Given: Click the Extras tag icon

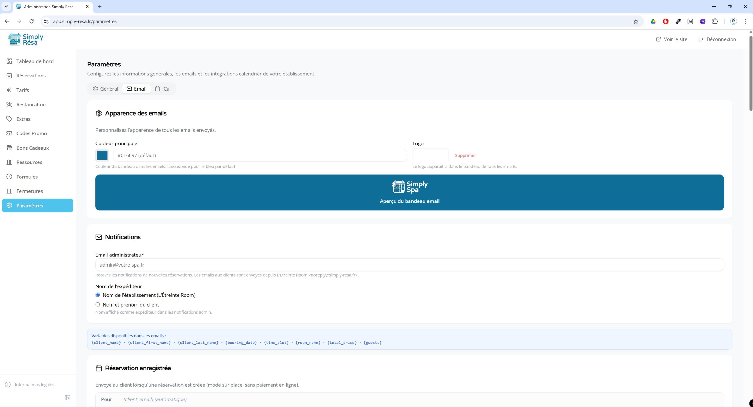Looking at the screenshot, I should (x=9, y=119).
